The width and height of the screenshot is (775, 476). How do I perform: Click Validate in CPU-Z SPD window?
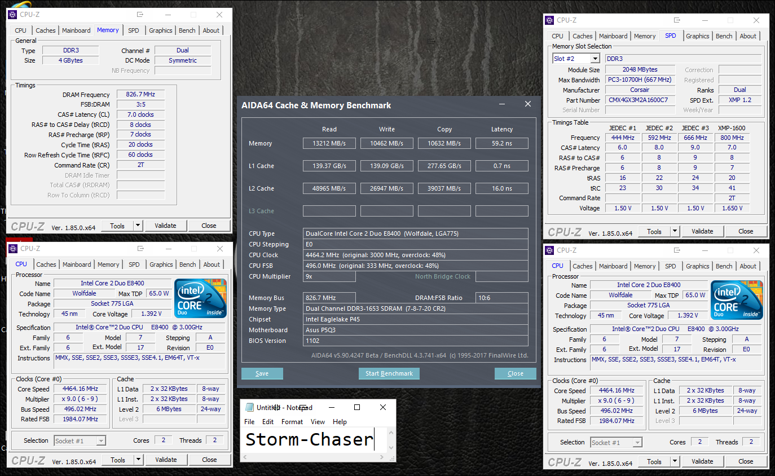(x=702, y=231)
